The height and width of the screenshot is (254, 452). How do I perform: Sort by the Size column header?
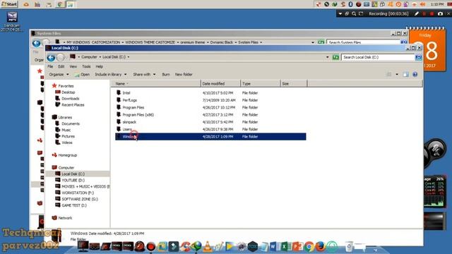tap(294, 84)
